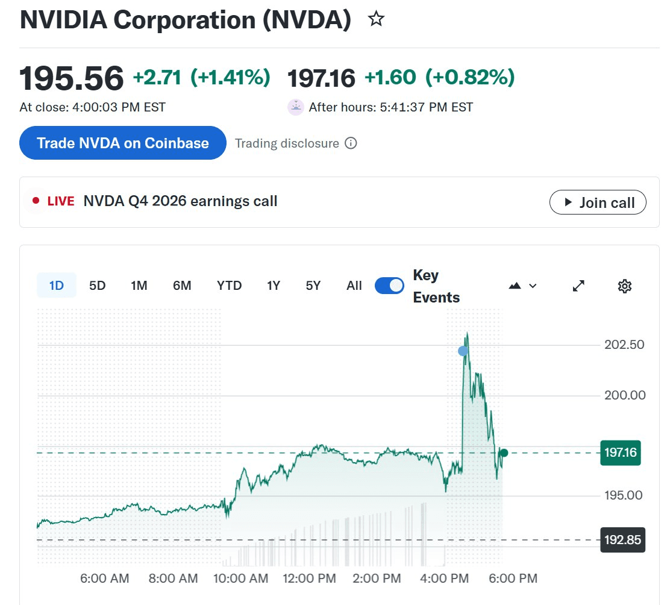The height and width of the screenshot is (605, 667).
Task: Switch to the 5D range tab
Action: pos(97,286)
